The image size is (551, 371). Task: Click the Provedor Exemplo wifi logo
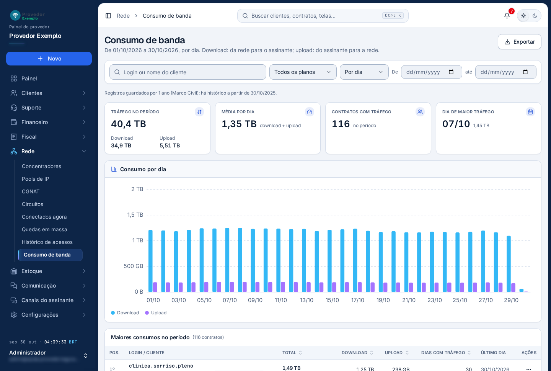pos(15,15)
